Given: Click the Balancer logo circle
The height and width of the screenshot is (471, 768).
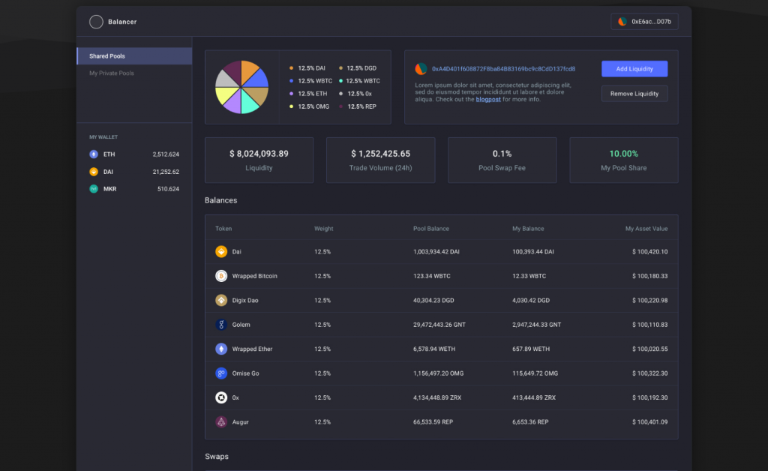Looking at the screenshot, I should point(96,22).
